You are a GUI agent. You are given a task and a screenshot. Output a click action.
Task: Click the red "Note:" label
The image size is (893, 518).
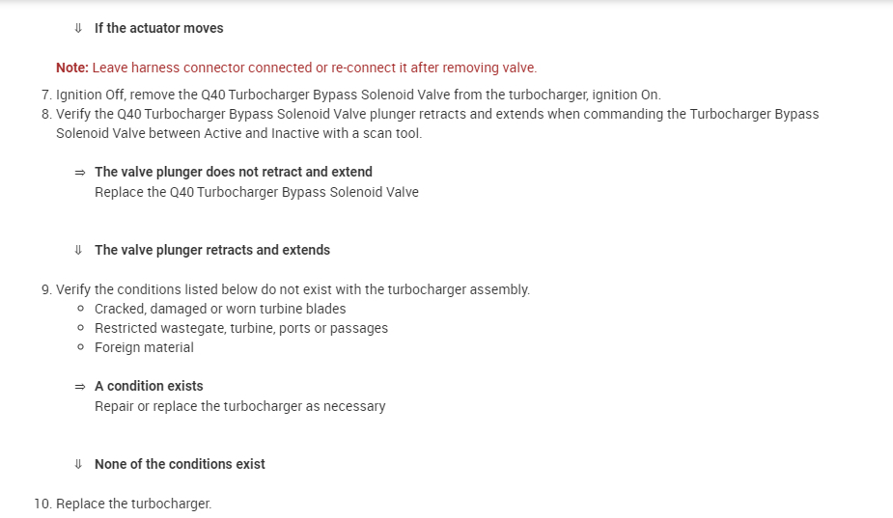coord(71,68)
